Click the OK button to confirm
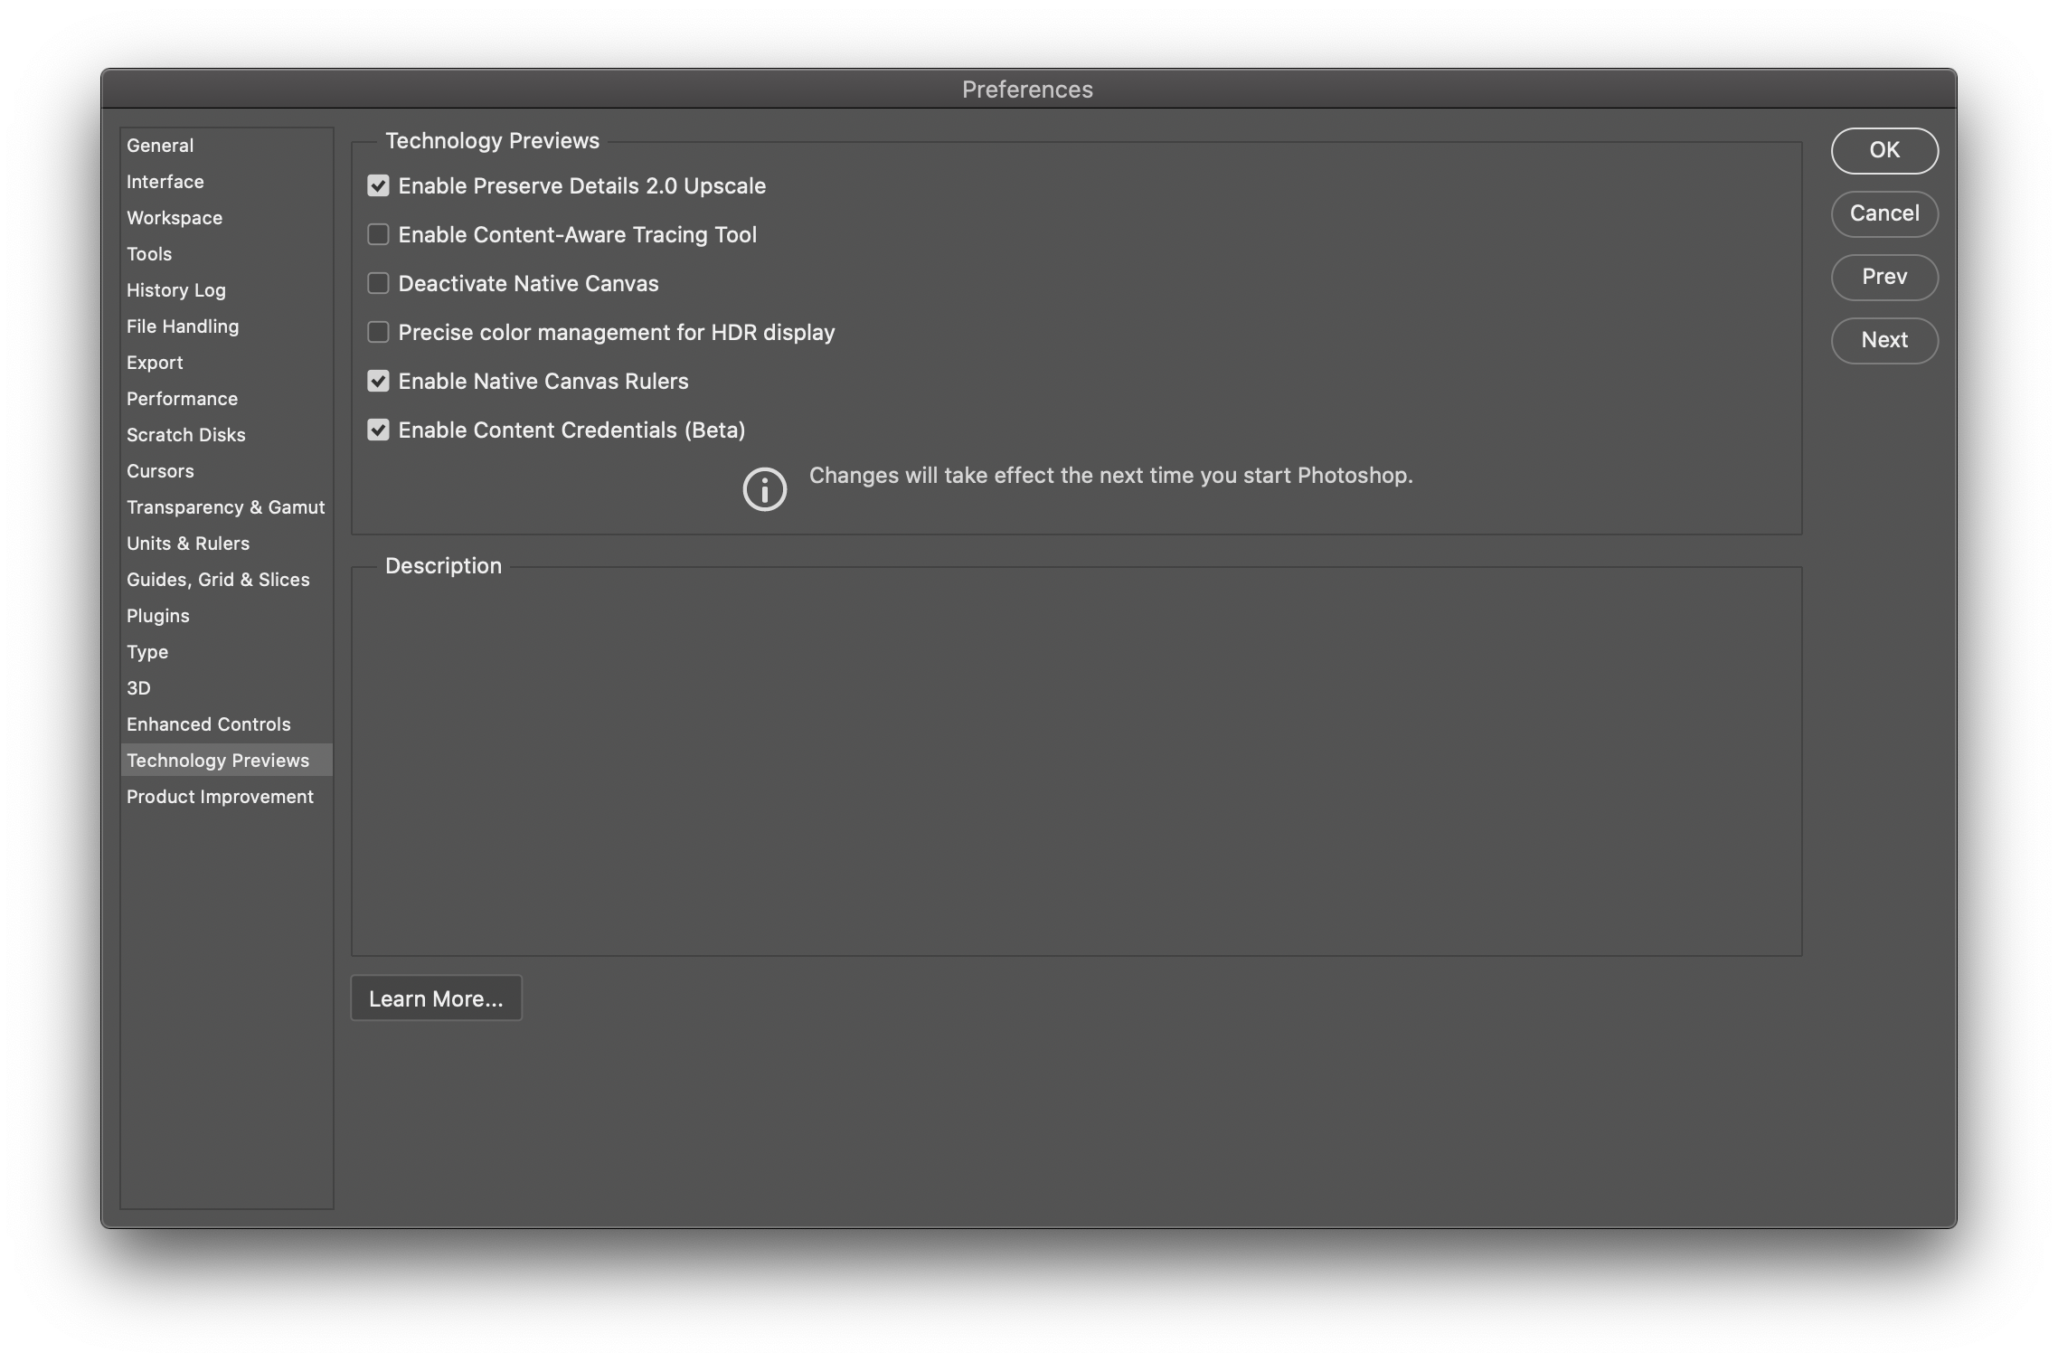Image resolution: width=2058 pixels, height=1362 pixels. (x=1884, y=149)
